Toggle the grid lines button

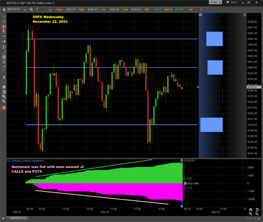pos(4,57)
